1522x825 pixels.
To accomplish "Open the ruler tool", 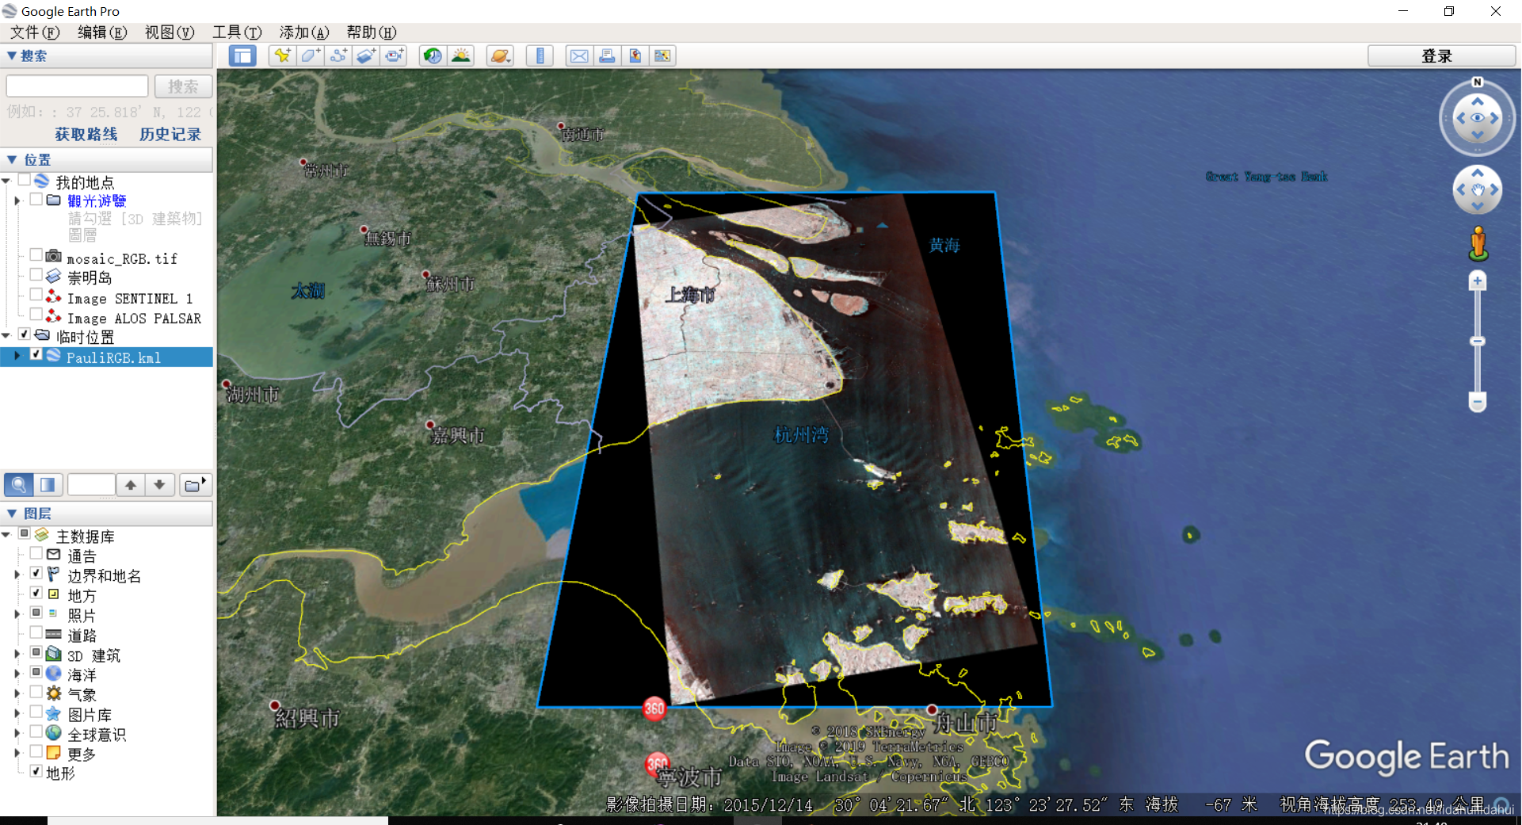I will (x=540, y=55).
